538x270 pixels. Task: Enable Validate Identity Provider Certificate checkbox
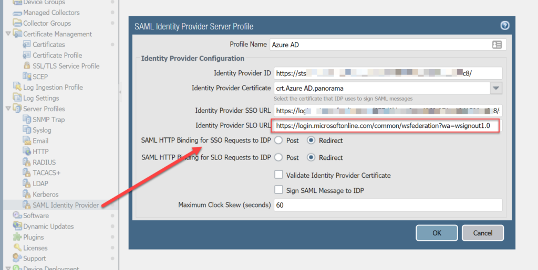point(278,175)
